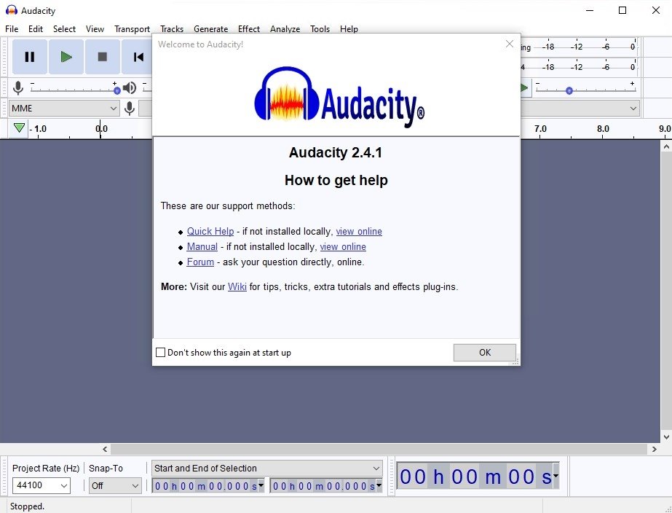The image size is (672, 513).
Task: Open view online link for Quick Help
Action: [359, 231]
